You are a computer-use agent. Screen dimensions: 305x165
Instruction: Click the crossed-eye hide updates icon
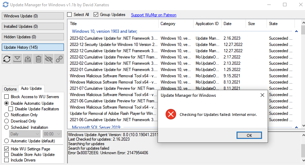49,59
